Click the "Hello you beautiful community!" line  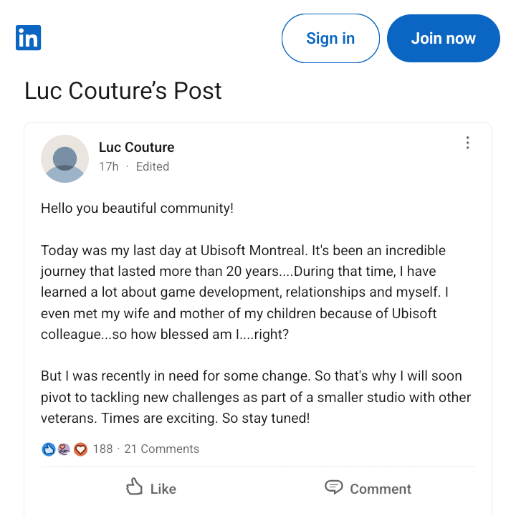pyautogui.click(x=137, y=209)
